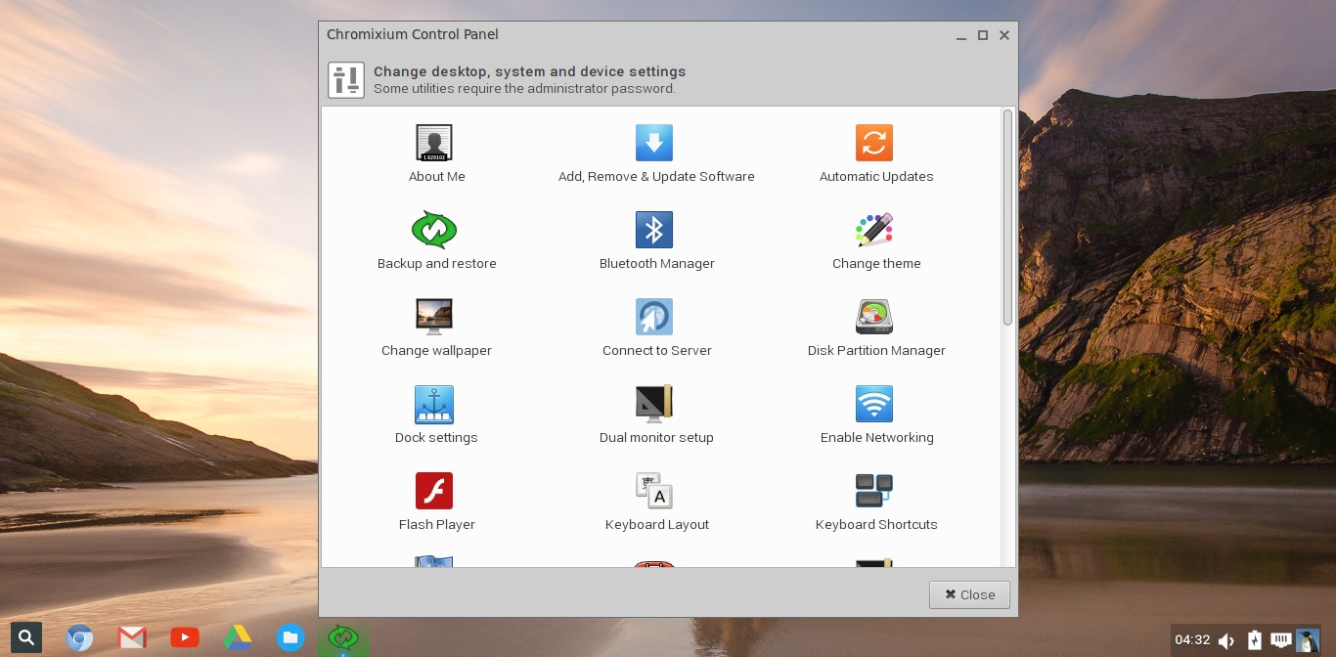Click the 'Dual monitor setup' label
The height and width of the screenshot is (657, 1336).
tap(656, 438)
